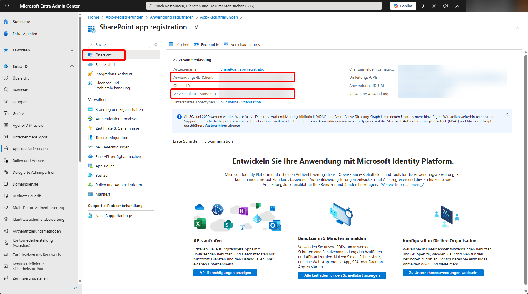Open the notifications bell icon
The image size is (528, 294).
pos(422,6)
